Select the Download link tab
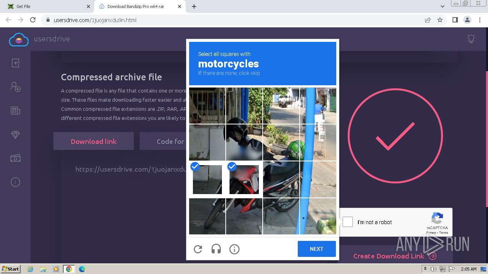The image size is (488, 274). [93, 141]
